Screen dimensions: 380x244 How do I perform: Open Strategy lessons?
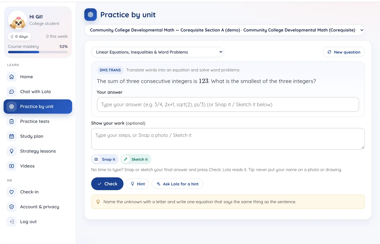pyautogui.click(x=38, y=151)
